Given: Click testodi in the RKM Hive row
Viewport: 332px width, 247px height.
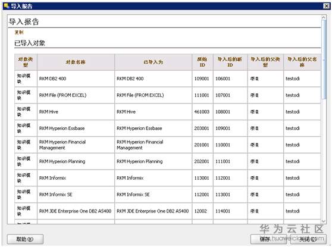Looking at the screenshot, I should click(x=293, y=112).
